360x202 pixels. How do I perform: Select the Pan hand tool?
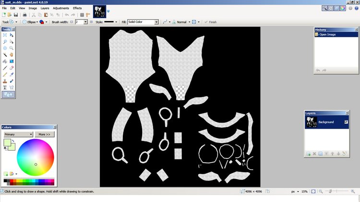pos(12,55)
